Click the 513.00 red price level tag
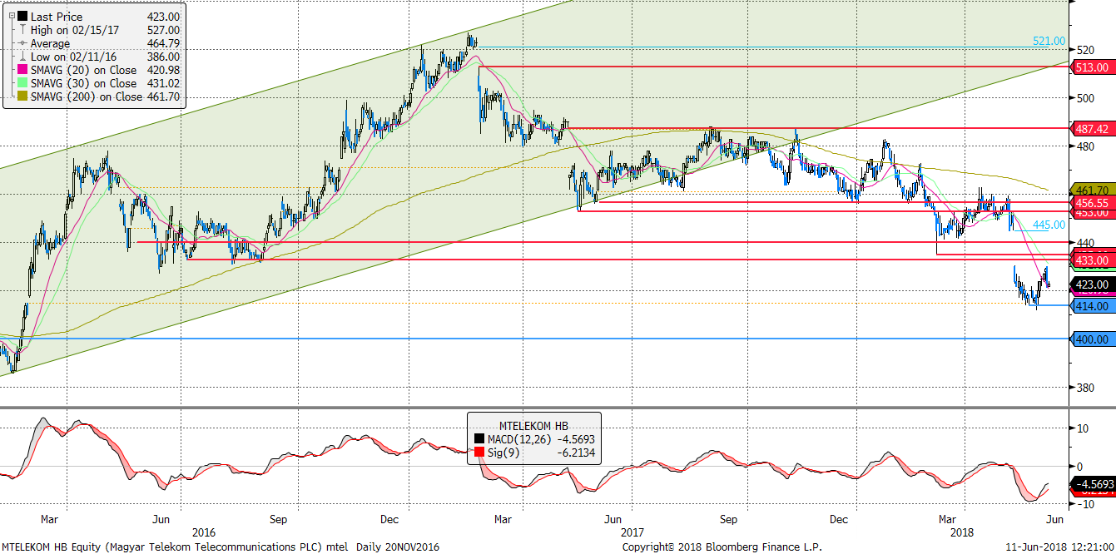1116x554 pixels. tap(1091, 67)
